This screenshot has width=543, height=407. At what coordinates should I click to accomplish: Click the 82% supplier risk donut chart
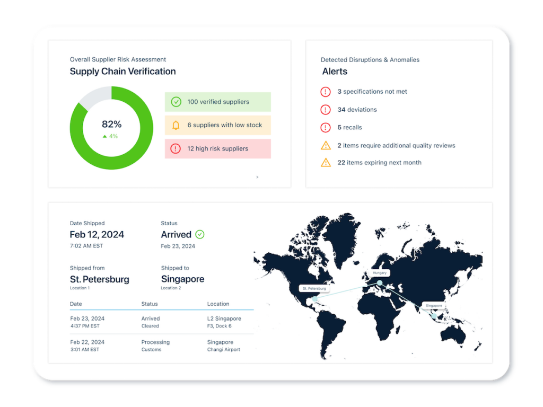(111, 127)
